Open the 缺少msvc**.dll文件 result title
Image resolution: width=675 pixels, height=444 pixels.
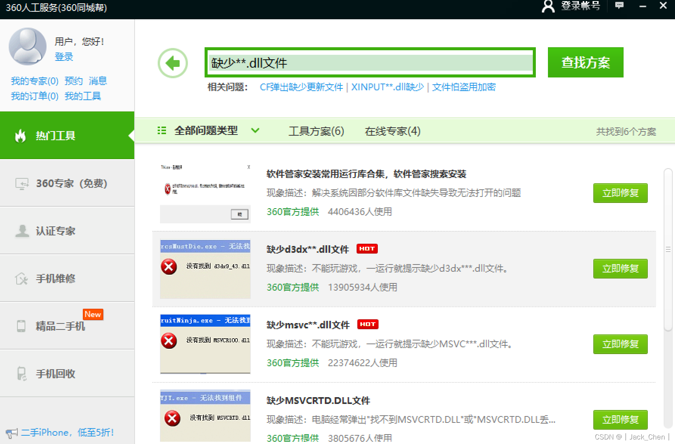(x=308, y=325)
